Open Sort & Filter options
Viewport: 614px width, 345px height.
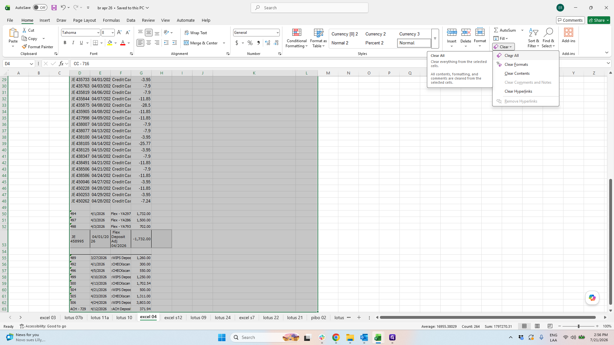pyautogui.click(x=533, y=38)
